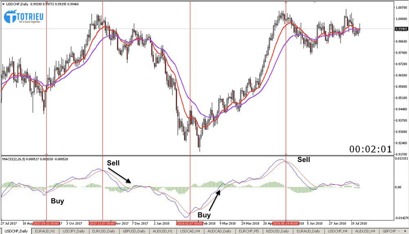409x234 pixels.
Task: Open the USDCHF,H4 chart tab
Action: (336, 231)
